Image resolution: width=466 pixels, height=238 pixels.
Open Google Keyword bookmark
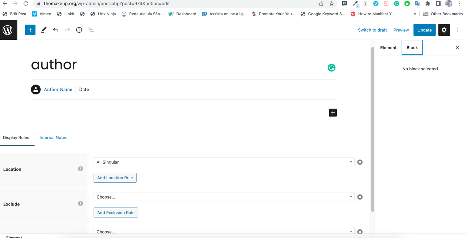pyautogui.click(x=323, y=14)
